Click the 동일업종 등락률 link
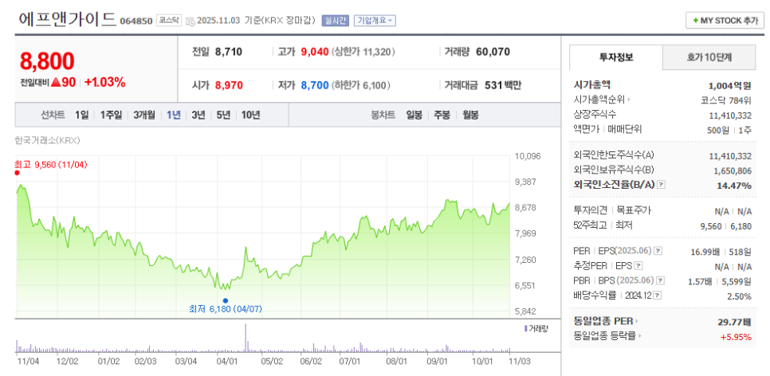770x376 pixels. [x=607, y=335]
